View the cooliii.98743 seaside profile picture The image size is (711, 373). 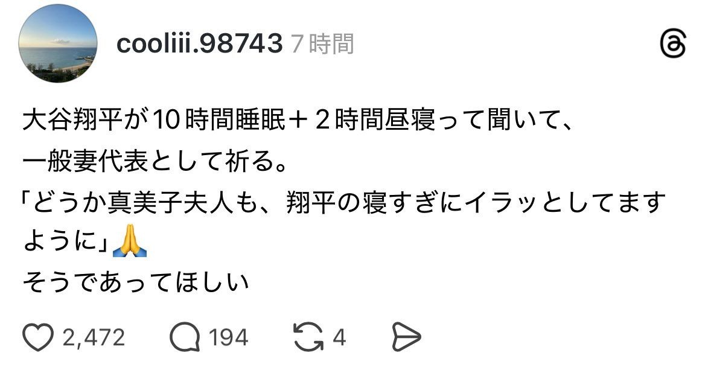click(57, 43)
